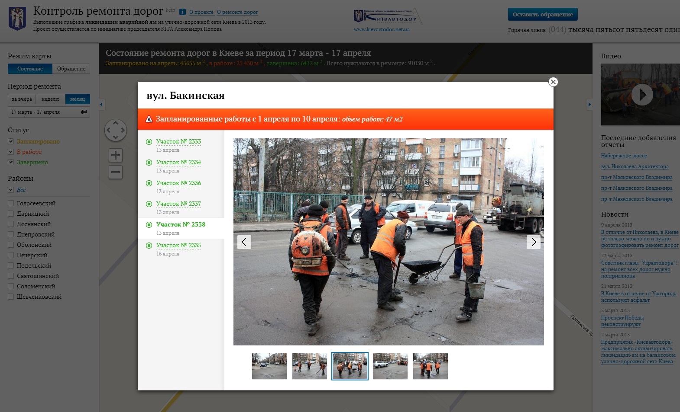
Task: Zoom in the map with plus button
Action: [x=116, y=155]
